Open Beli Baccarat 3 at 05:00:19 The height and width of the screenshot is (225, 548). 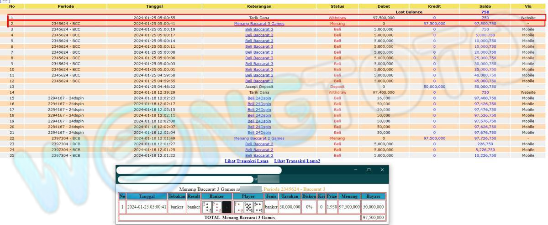(259, 29)
